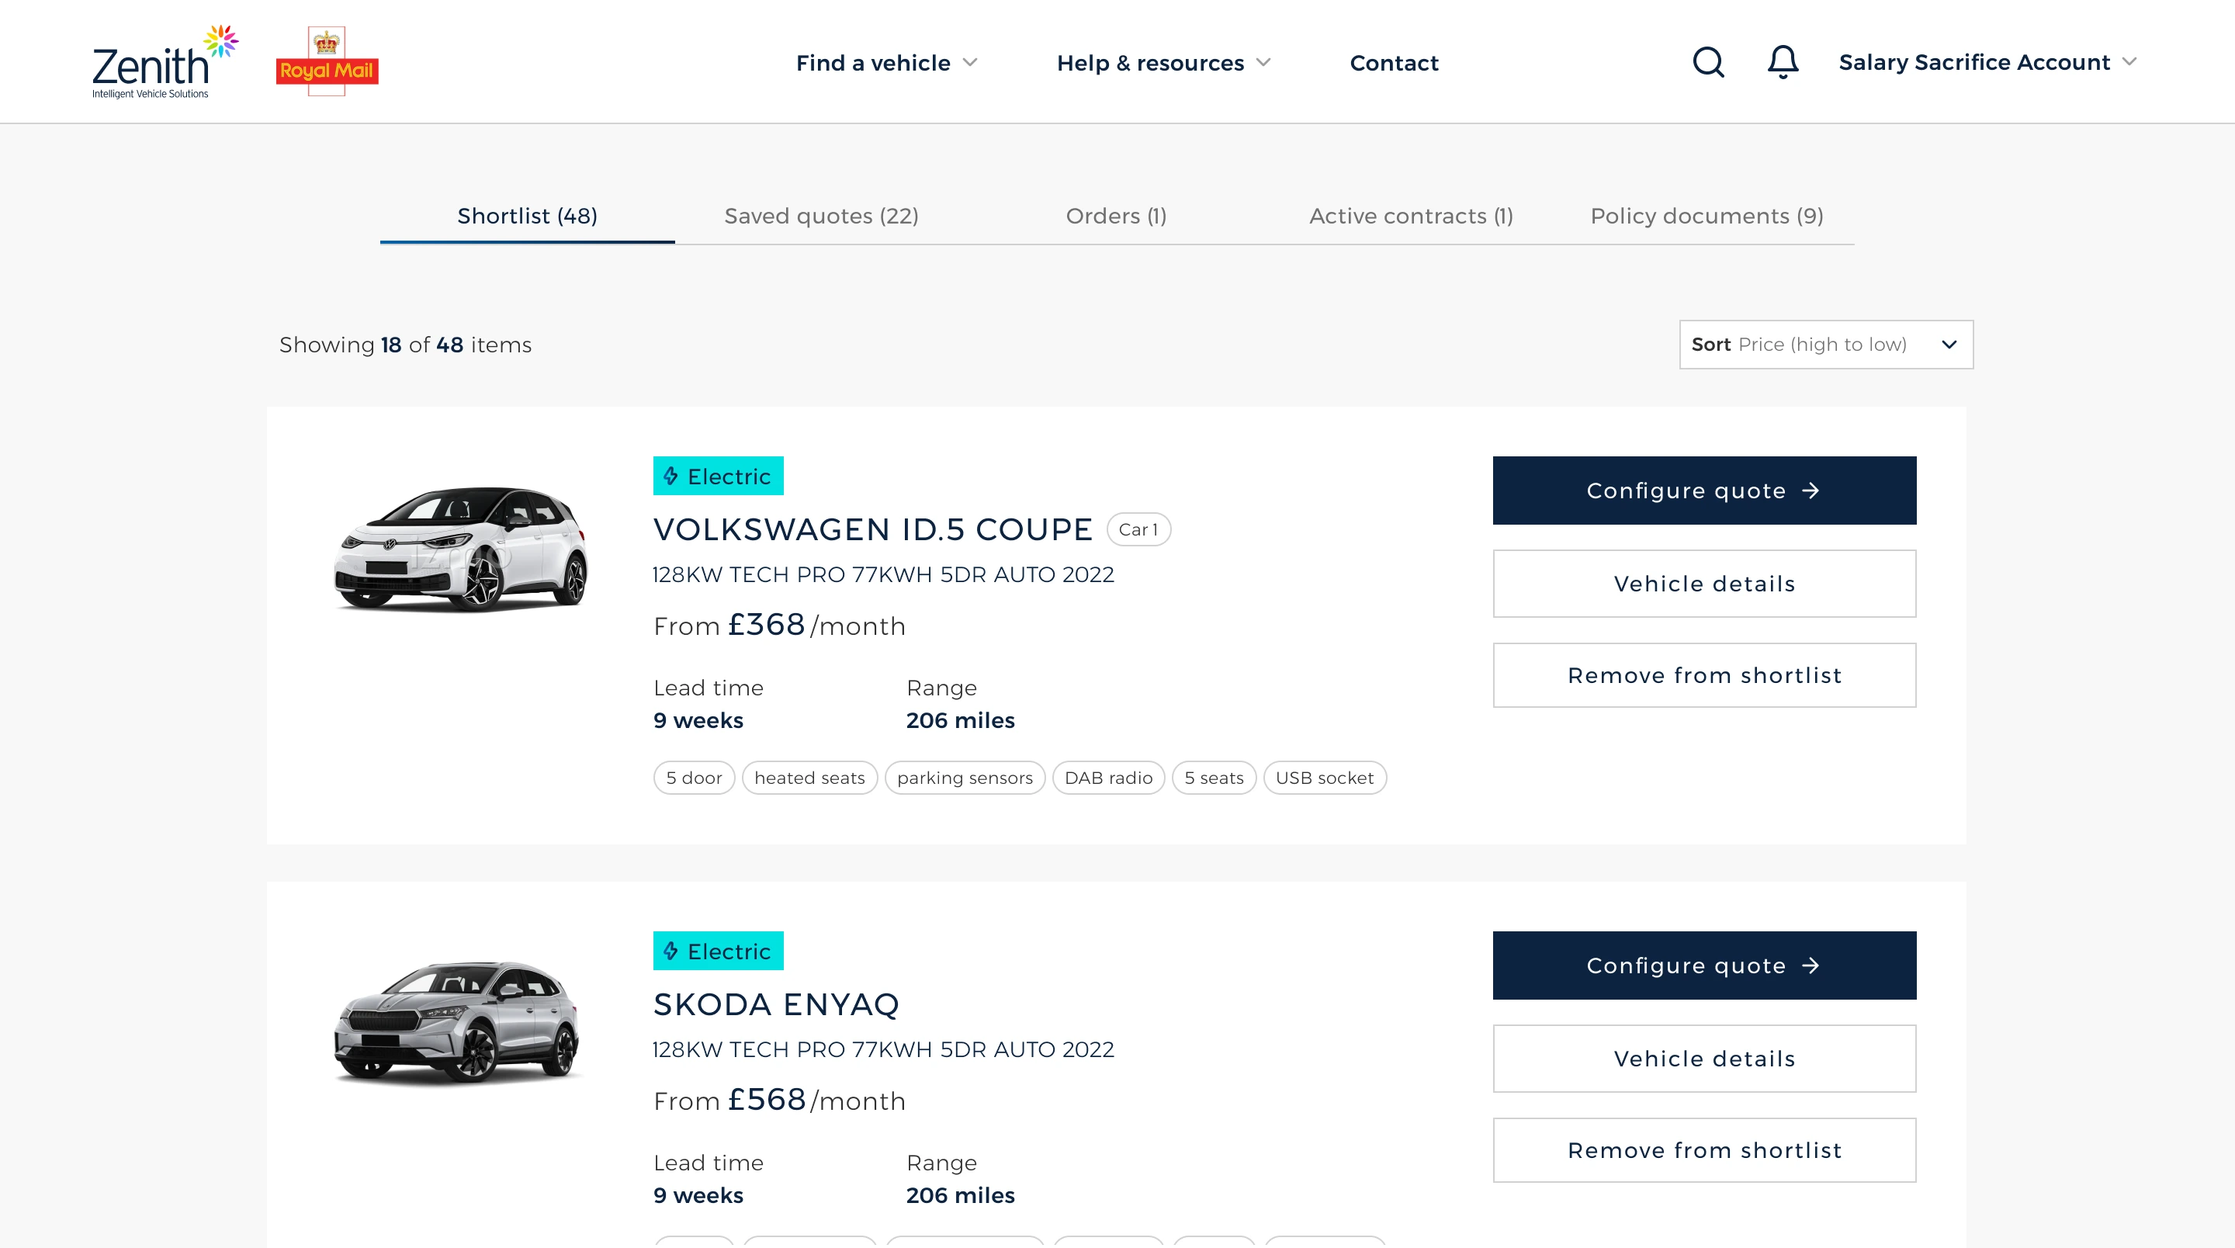
Task: View vehicle details for Skoda Enyaq
Action: click(1704, 1058)
